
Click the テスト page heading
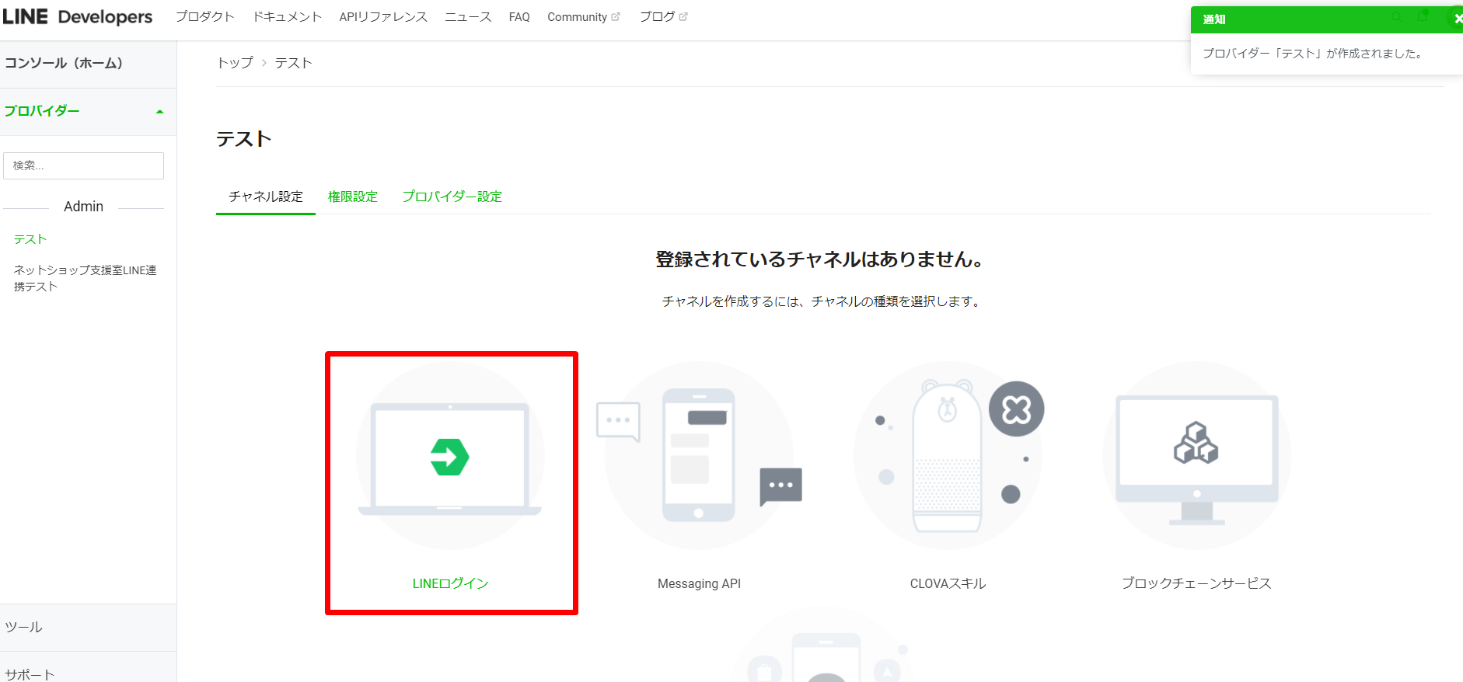(x=244, y=139)
